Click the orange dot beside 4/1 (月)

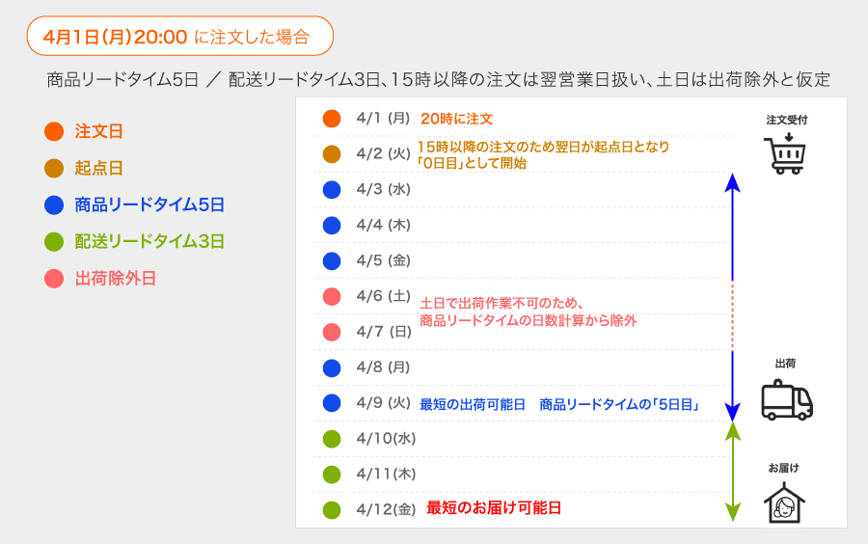coord(332,119)
